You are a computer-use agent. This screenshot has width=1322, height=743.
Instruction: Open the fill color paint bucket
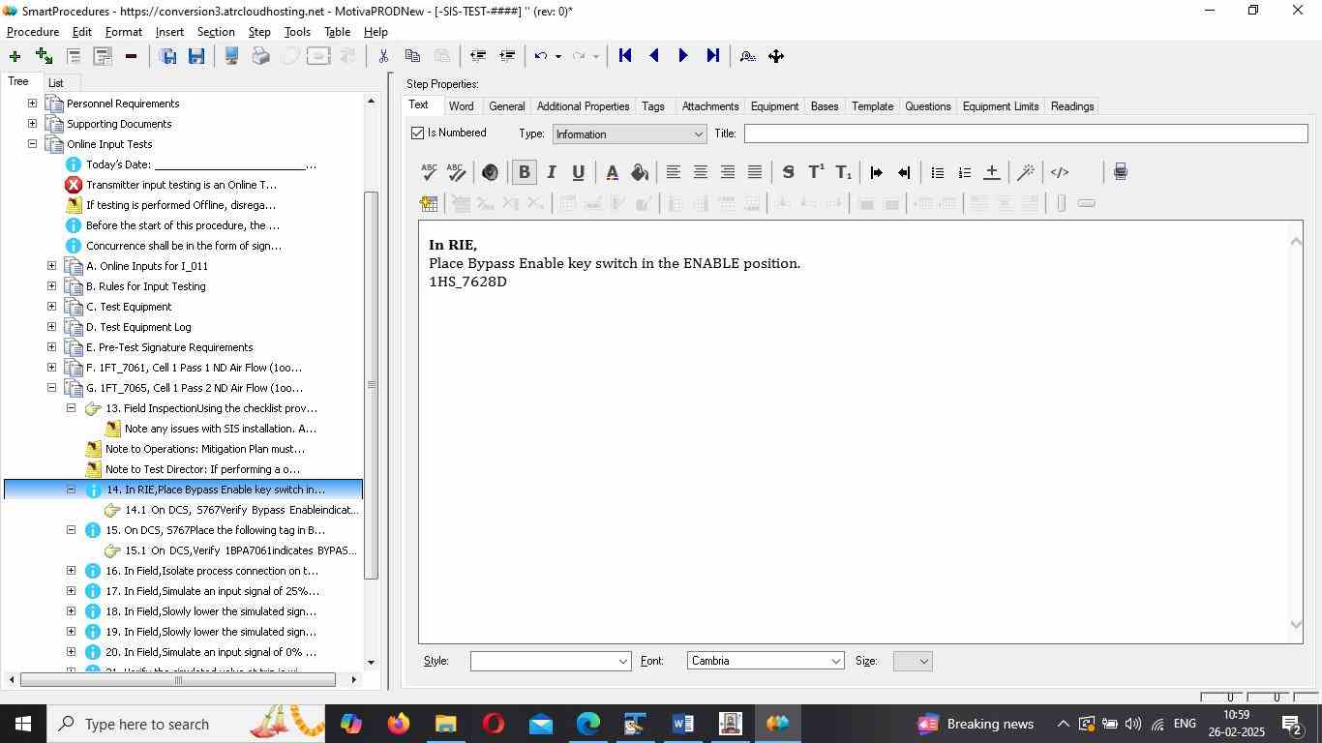pos(639,172)
